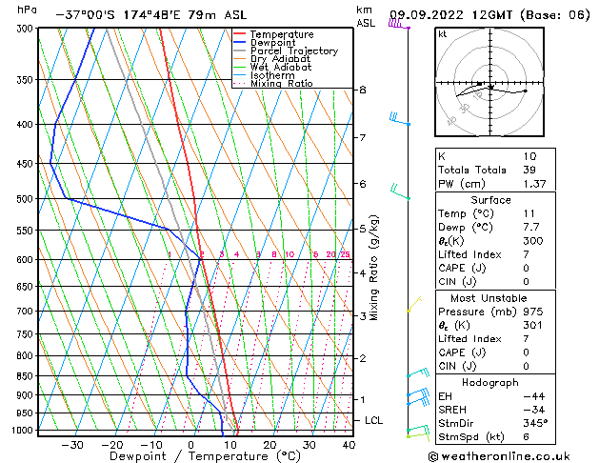The image size is (599, 463).
Task: Click the '700' pressure level label
Action: [x=25, y=312]
